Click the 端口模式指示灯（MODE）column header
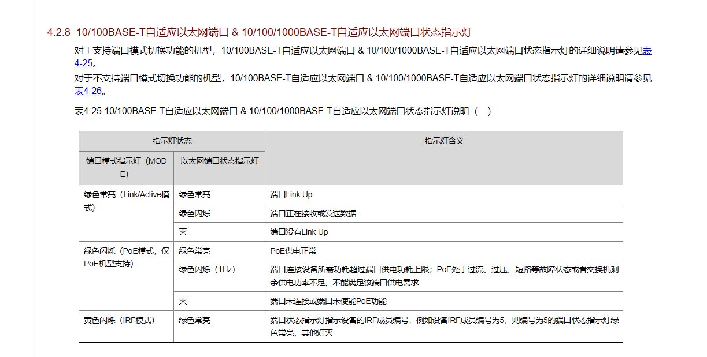The width and height of the screenshot is (707, 357). click(127, 167)
